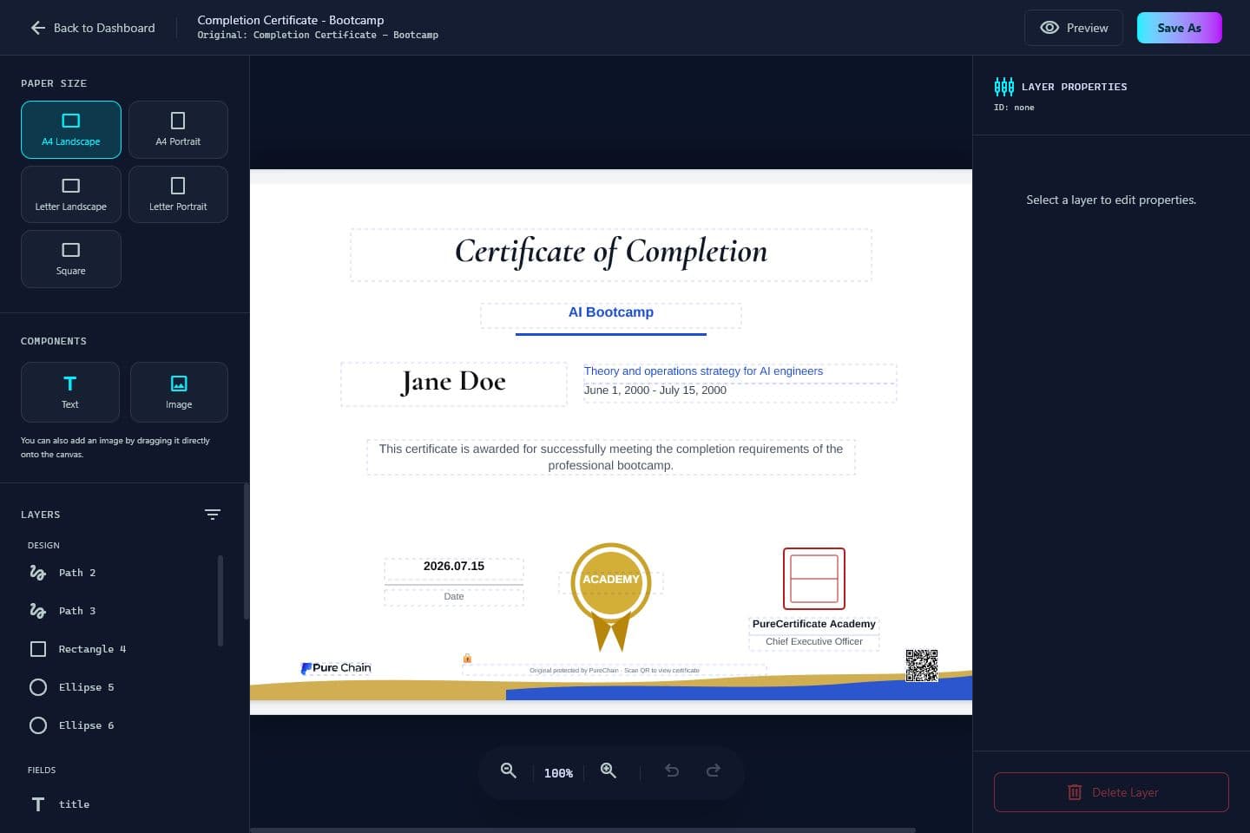
Task: Select the ACADEMY gold badge
Action: [611, 596]
